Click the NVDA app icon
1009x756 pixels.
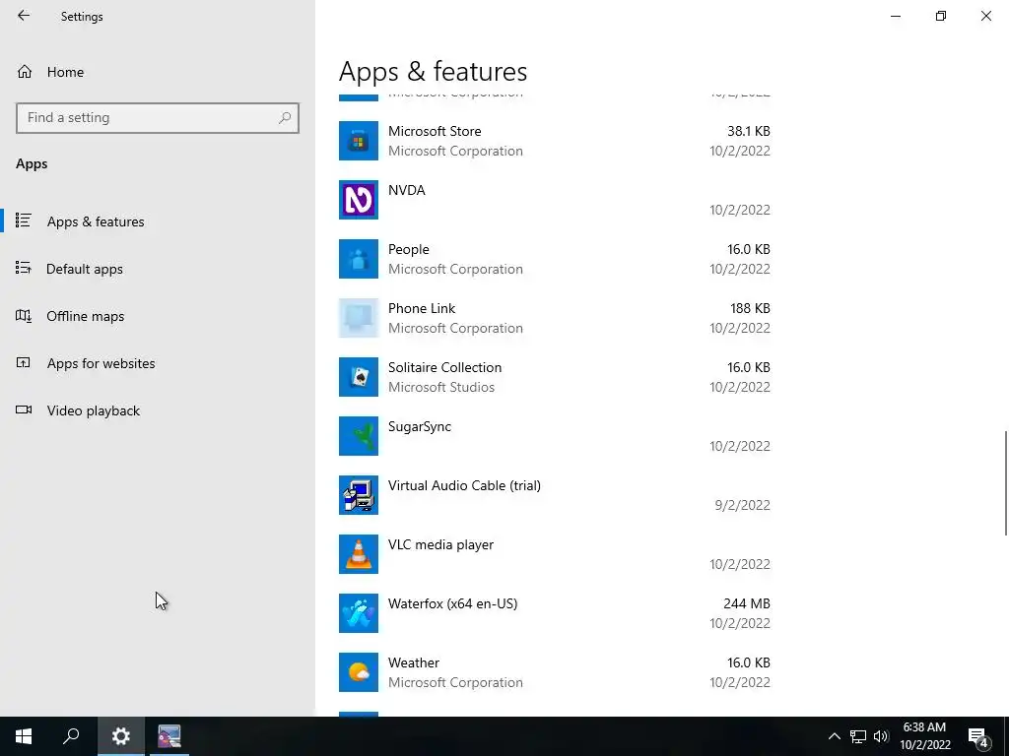point(359,200)
